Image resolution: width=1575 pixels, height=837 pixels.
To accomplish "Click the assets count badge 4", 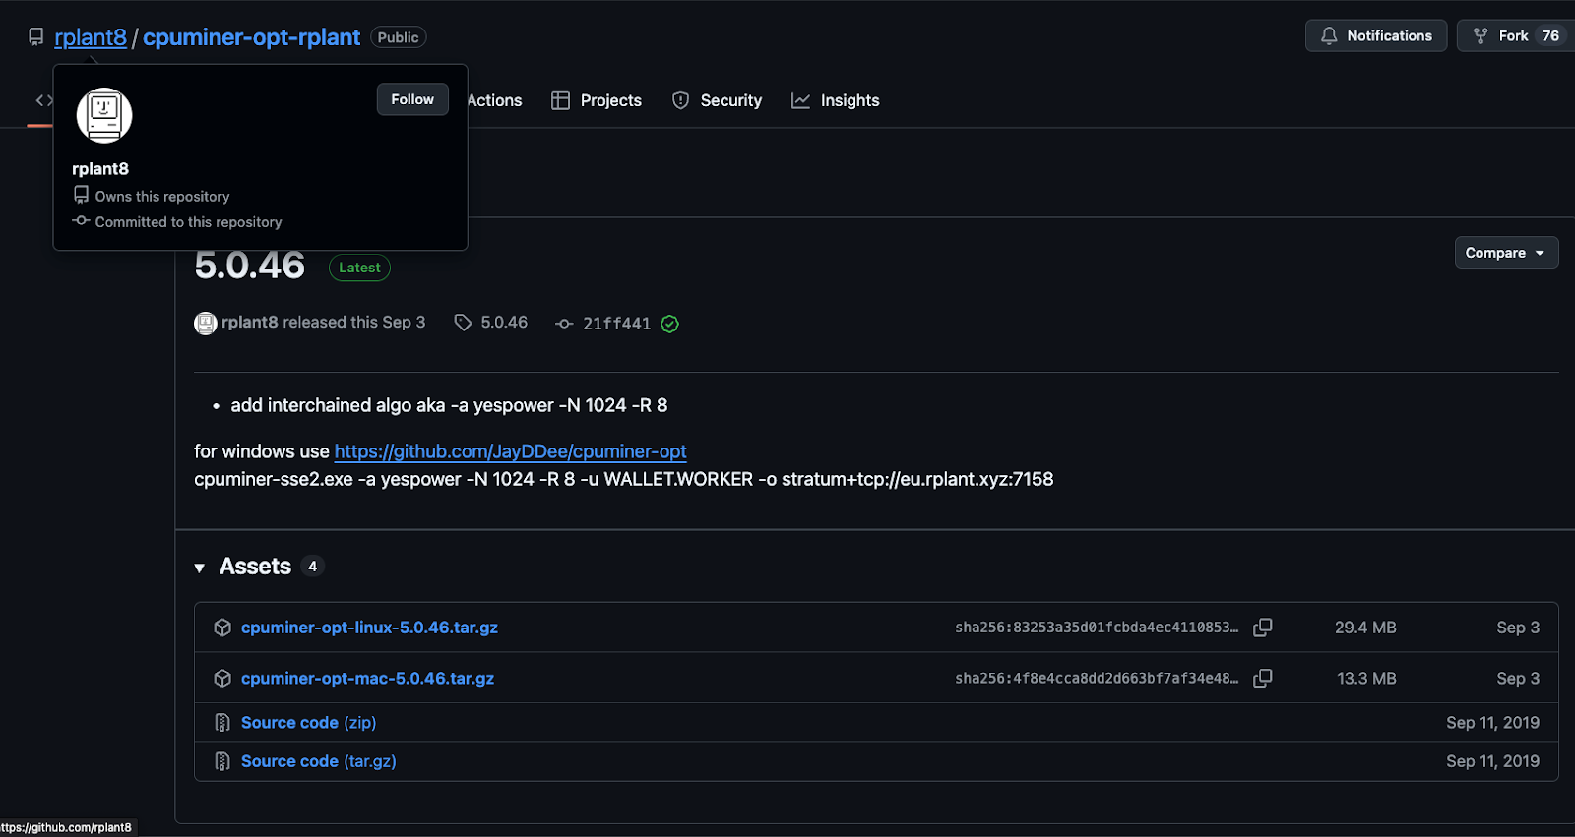I will [x=312, y=567].
